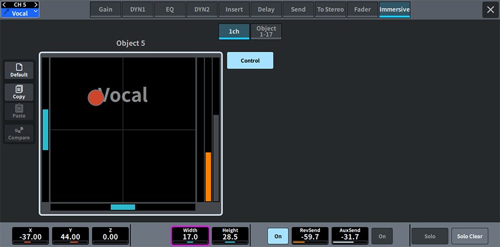This screenshot has width=500, height=247.
Task: Copy the channel settings with Copy icon
Action: [19, 92]
